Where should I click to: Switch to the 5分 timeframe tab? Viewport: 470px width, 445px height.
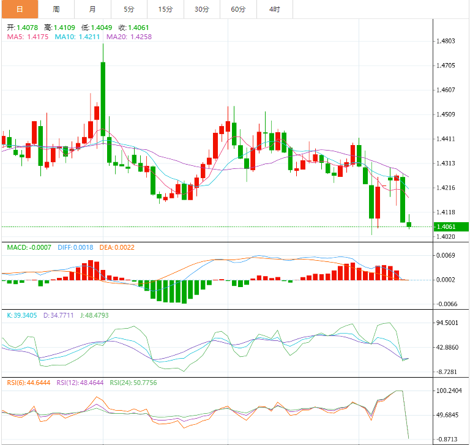coord(129,9)
